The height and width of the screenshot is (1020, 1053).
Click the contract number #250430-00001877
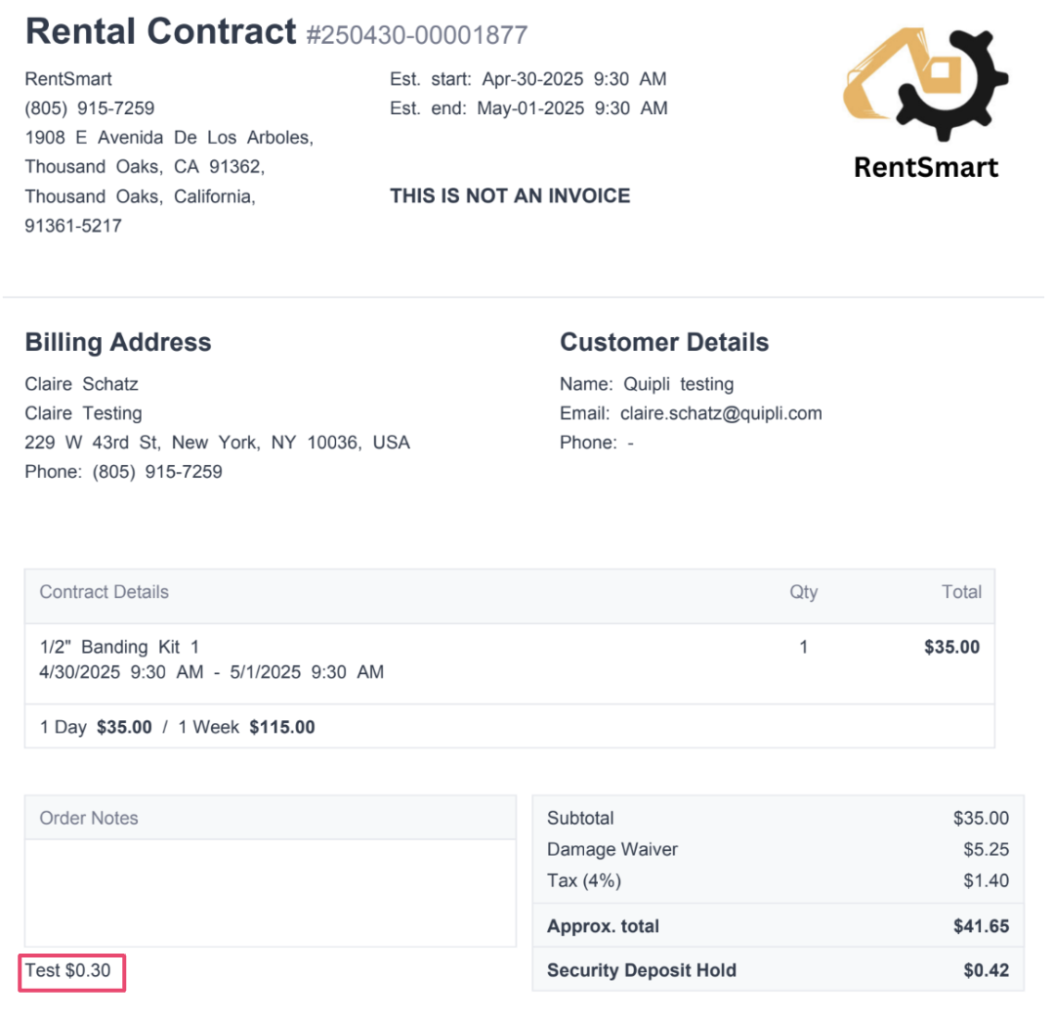pyautogui.click(x=417, y=35)
